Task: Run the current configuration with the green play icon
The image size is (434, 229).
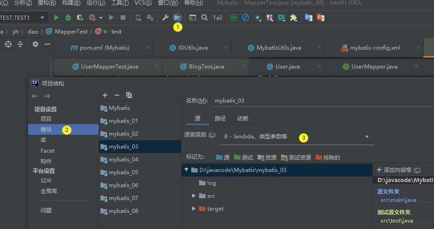Action: [57, 17]
